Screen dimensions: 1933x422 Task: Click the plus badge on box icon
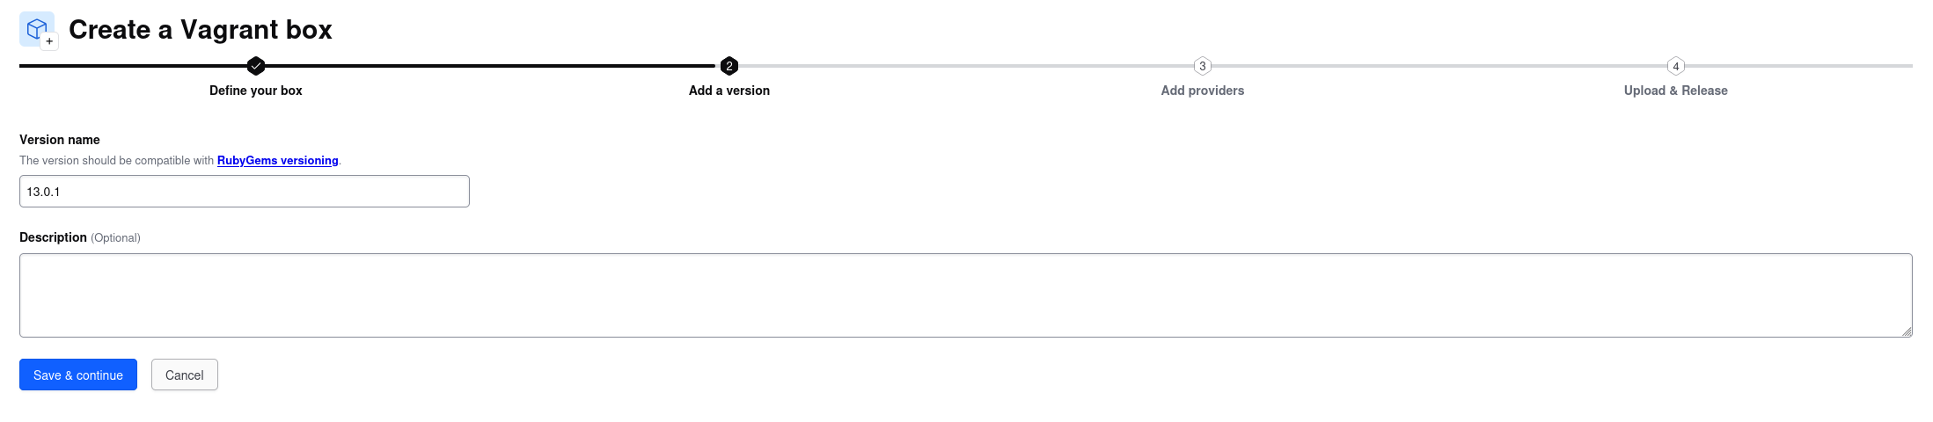point(50,41)
